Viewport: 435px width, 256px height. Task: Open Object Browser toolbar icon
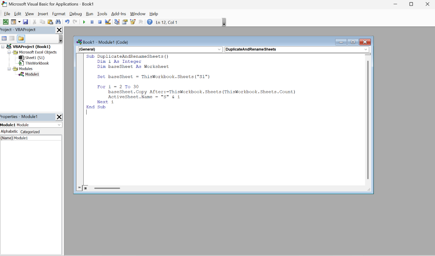click(133, 22)
